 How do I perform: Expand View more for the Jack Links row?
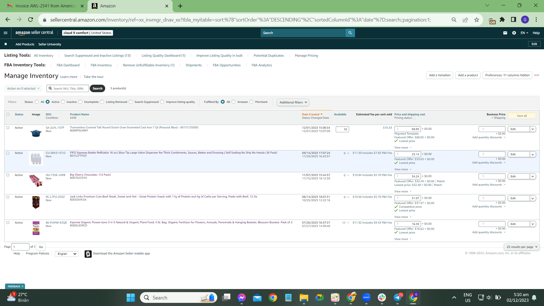[x=403, y=217]
